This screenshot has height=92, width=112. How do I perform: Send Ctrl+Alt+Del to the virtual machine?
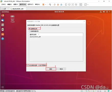click(x=50, y=5)
